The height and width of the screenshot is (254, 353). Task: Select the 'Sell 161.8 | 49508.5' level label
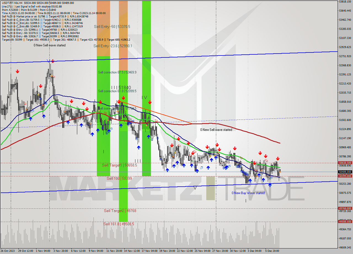119,224
